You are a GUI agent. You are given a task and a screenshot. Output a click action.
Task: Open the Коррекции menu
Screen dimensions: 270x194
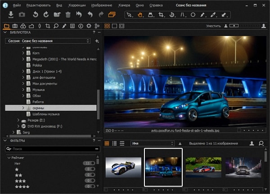[77, 5]
